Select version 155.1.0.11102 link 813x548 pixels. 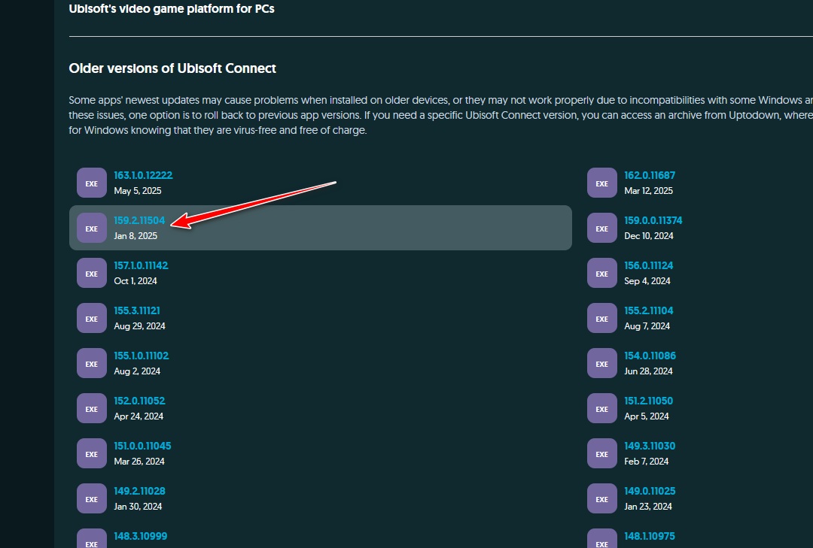point(142,356)
